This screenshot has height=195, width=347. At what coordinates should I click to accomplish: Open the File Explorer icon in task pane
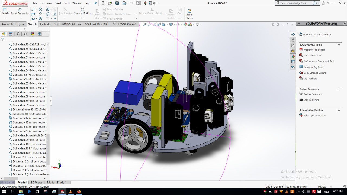(293, 45)
